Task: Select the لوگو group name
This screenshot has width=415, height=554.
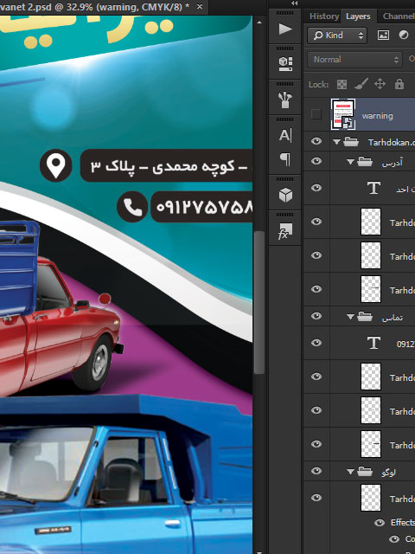Action: [x=388, y=473]
